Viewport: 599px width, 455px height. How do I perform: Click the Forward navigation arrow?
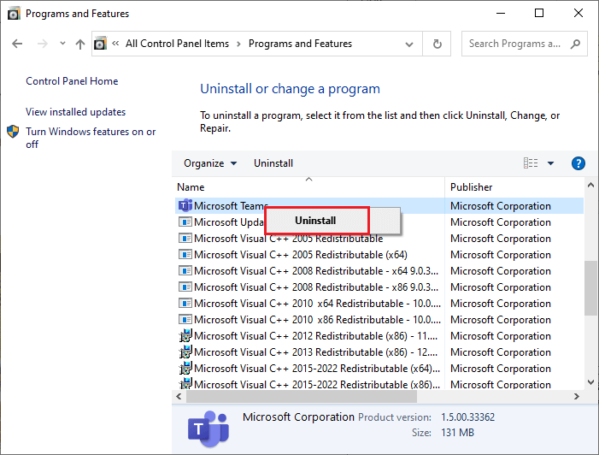click(43, 44)
